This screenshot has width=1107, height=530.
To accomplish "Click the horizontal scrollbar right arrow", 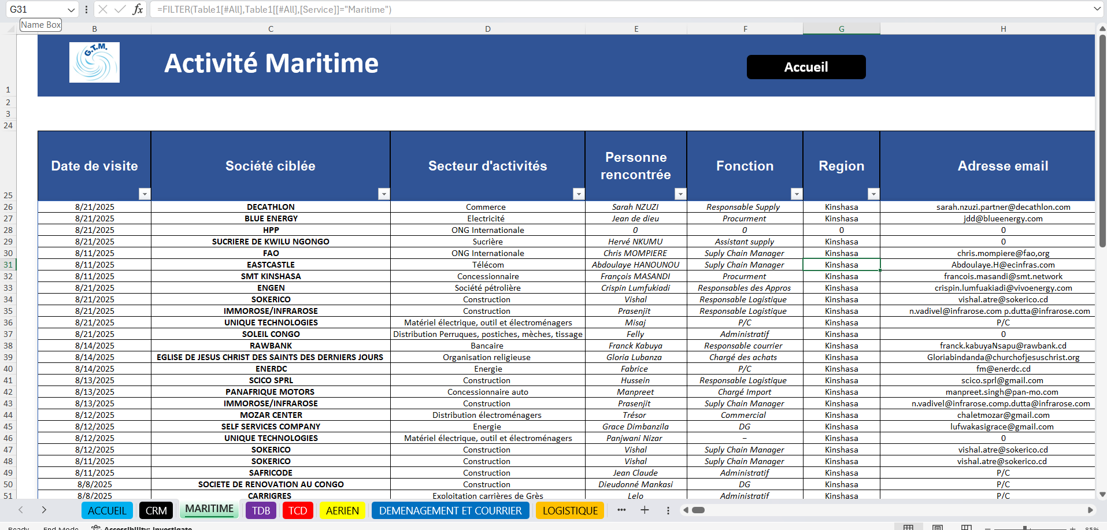I will [1090, 510].
